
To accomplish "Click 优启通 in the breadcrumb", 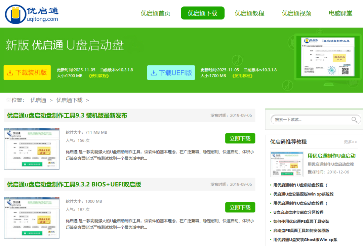I will point(38,100).
